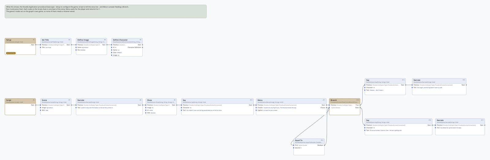Edit the Color value in Define Character
Image resolution: width=490 pixels, height=160 pixels.
point(120,53)
